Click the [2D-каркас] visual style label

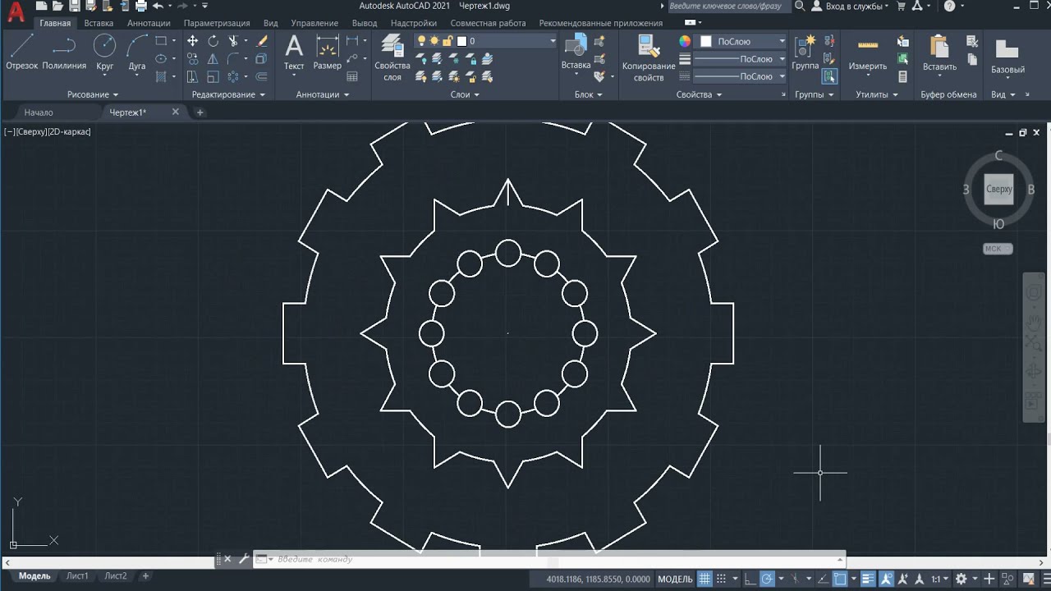point(70,131)
